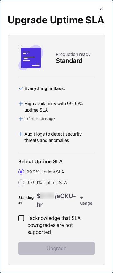Select the 99.99% Uptime SLA radio option
This screenshot has height=273, width=113.
point(21,183)
